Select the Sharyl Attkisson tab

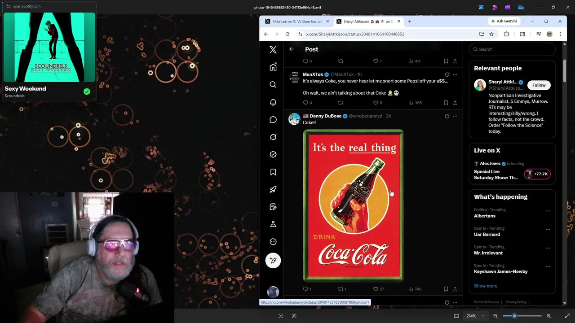point(367,22)
